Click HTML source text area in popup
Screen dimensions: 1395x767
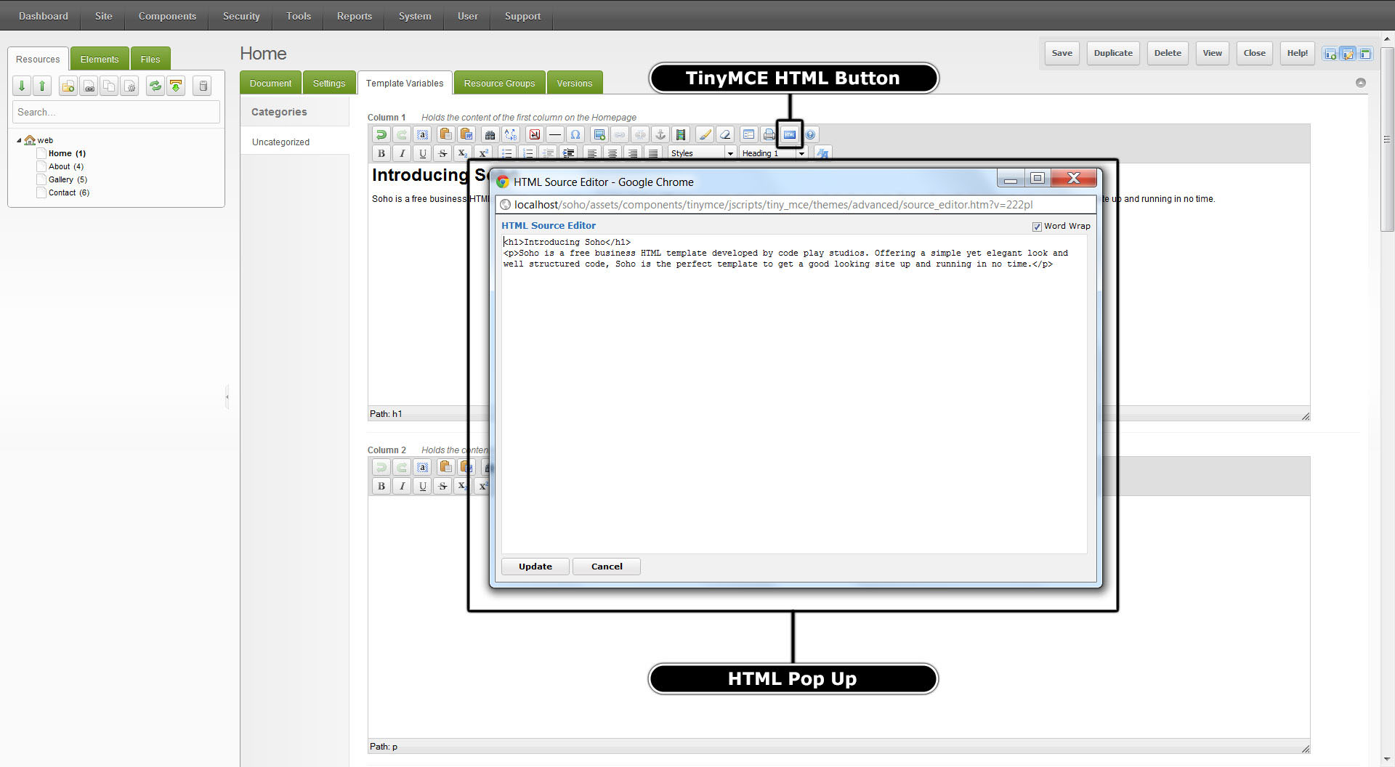pos(794,394)
